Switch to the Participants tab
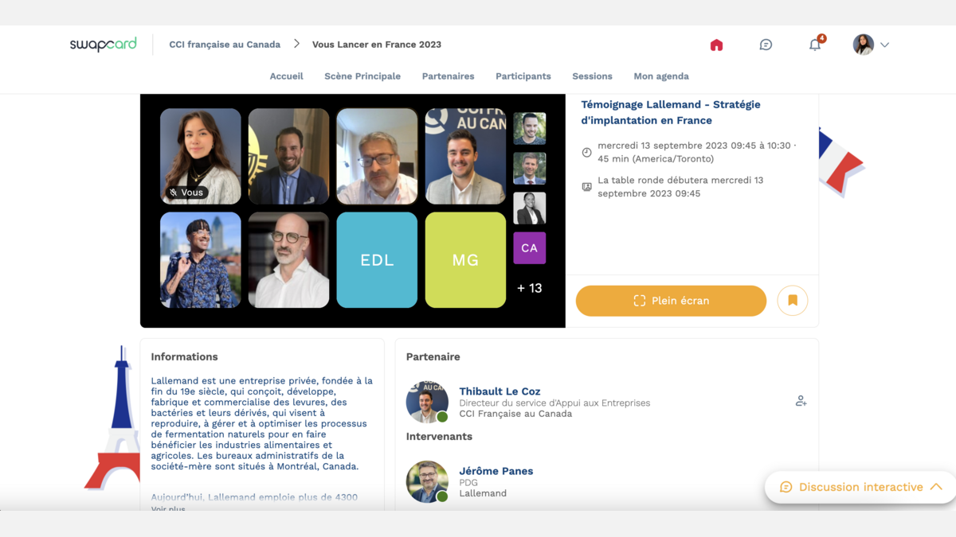The image size is (956, 537). coord(523,76)
